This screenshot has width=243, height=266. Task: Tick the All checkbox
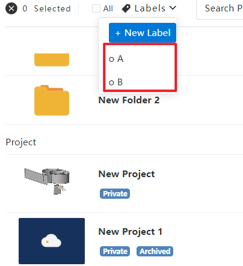click(96, 8)
